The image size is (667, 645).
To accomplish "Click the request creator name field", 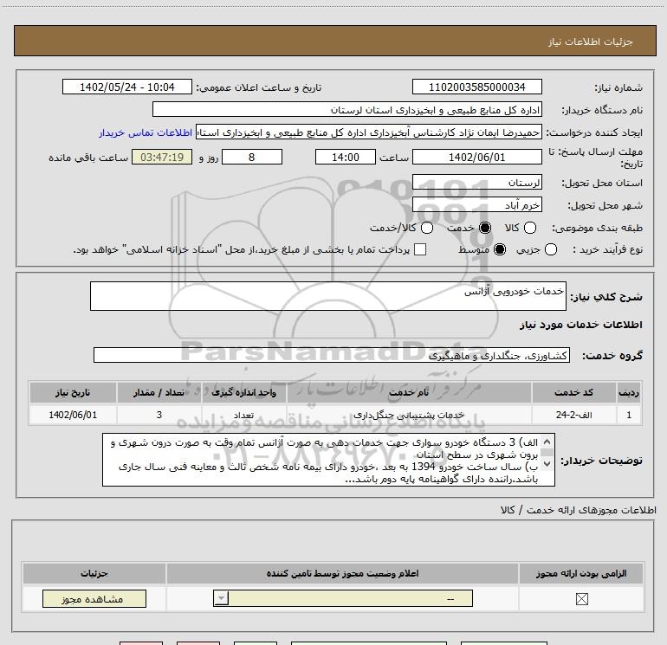I will pos(369,132).
